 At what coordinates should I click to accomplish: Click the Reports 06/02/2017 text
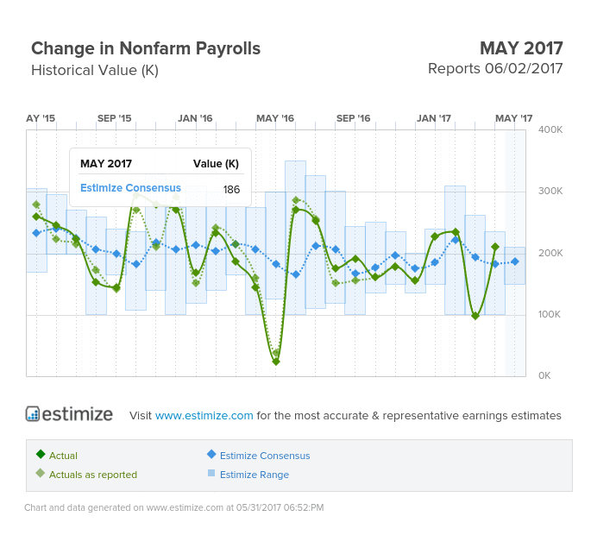tap(495, 69)
